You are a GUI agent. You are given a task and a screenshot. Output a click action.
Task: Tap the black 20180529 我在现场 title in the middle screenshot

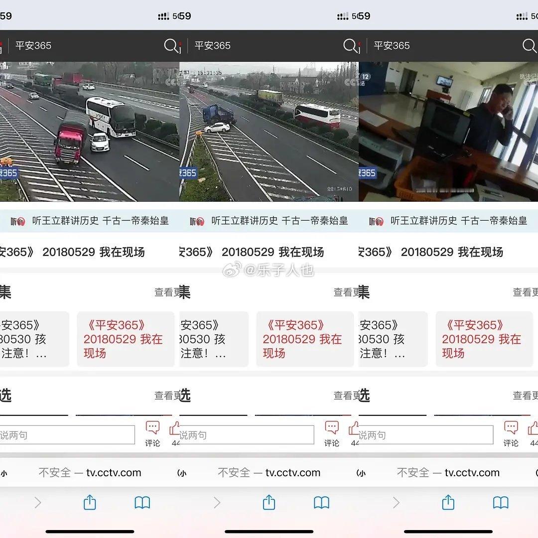pyautogui.click(x=273, y=252)
